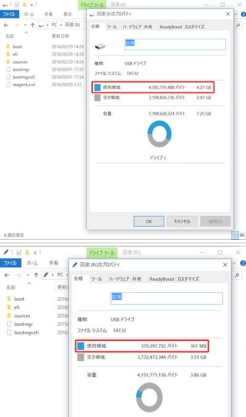Click 名前 column header in top Explorer
This screenshot has height=417, width=246.
point(9,36)
